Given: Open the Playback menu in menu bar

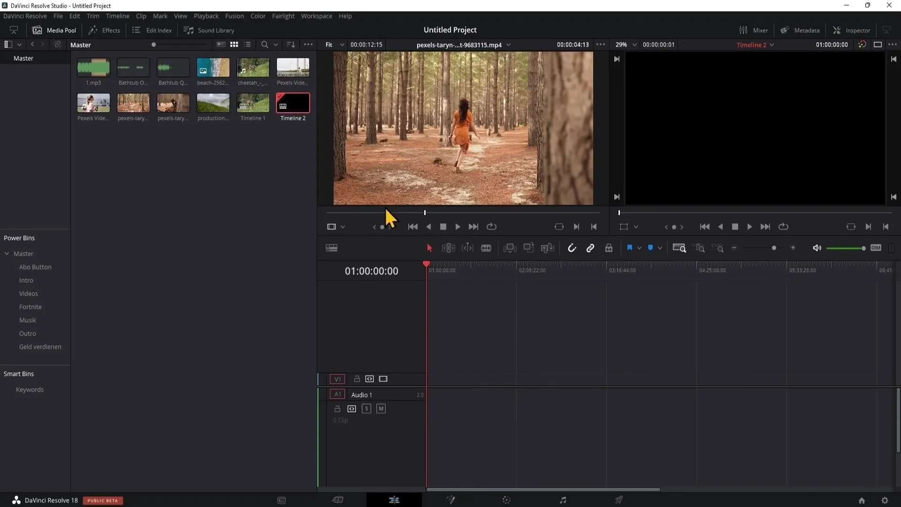Looking at the screenshot, I should pos(206,15).
